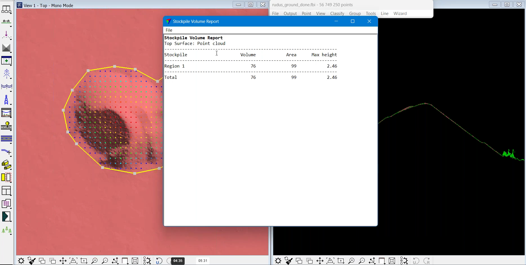Click the "Top Surface: Point cloud" line
The image size is (526, 265).
(x=195, y=44)
